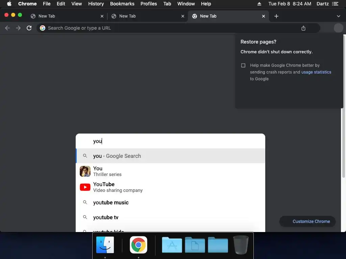Click the 'Restore pages?' heading

258,42
